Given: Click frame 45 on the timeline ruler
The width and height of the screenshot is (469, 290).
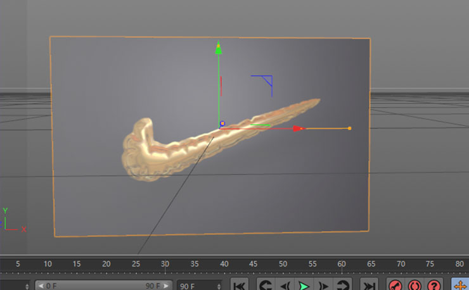Looking at the screenshot, I should 253,263.
